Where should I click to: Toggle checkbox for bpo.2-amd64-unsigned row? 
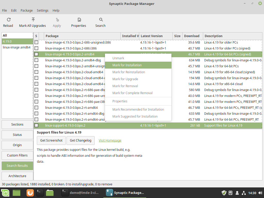click(x=36, y=66)
